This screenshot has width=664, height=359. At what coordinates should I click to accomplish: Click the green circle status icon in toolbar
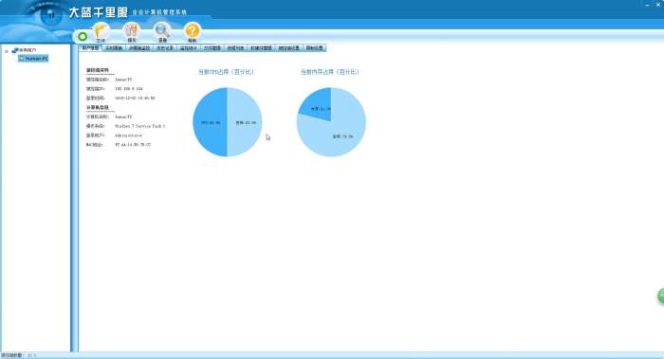tap(83, 36)
